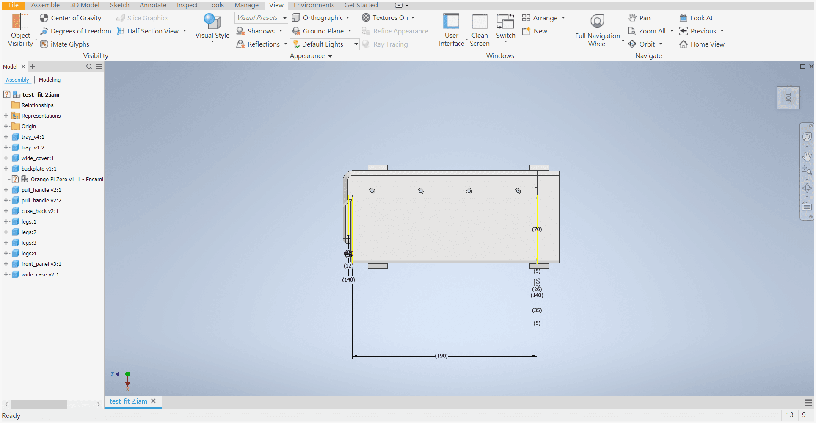Toggle Center of Gravity display
Screen dimensions: 816x423
coord(71,18)
